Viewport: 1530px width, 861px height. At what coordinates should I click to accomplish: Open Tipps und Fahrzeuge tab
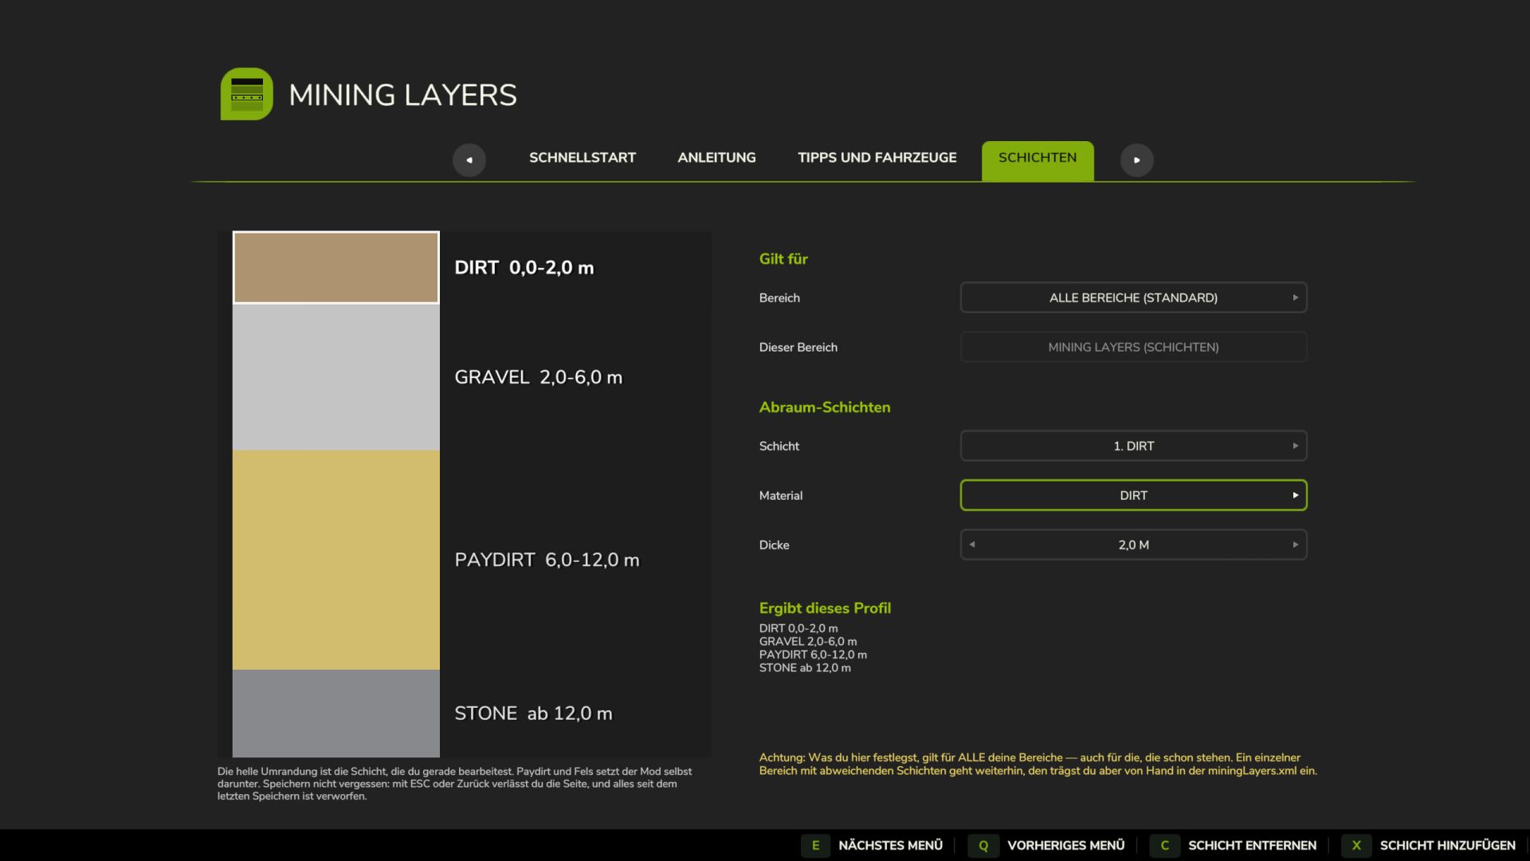tap(877, 158)
